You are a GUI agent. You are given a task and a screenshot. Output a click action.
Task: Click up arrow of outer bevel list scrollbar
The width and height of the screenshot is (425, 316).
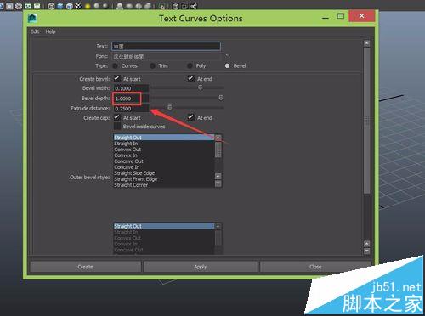pyautogui.click(x=218, y=138)
